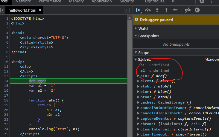219x137 pixels.
Task: Open the Lighthouse tab
Action: click(154, 1)
